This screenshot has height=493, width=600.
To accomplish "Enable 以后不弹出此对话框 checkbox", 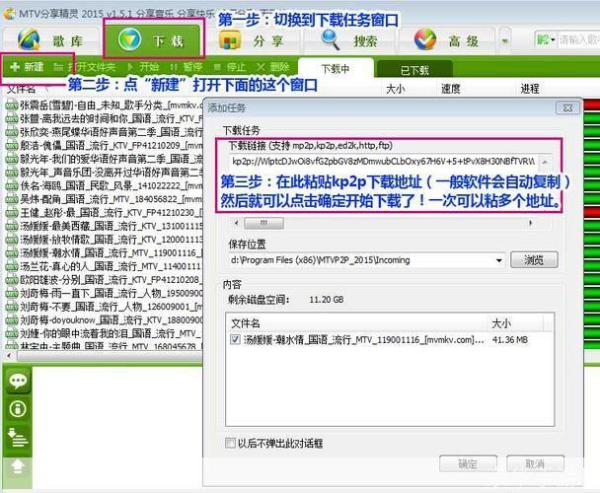I will pyautogui.click(x=230, y=443).
